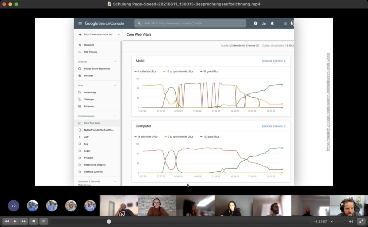Stop the video playback
368x227 pixels.
click(34, 221)
